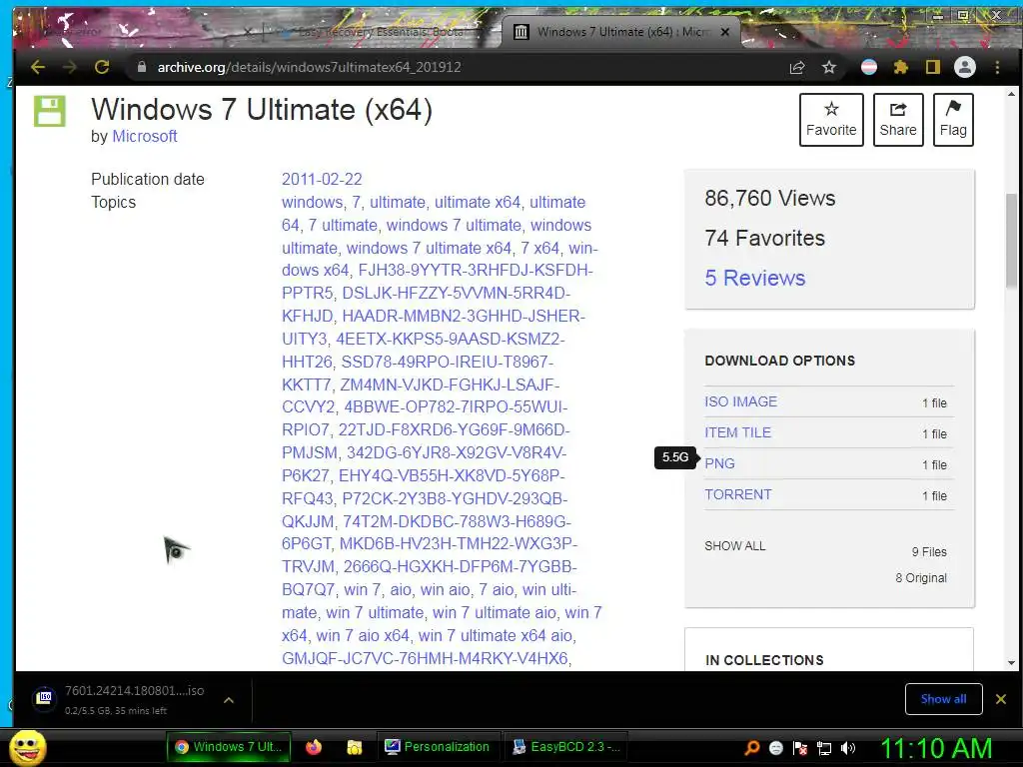Flag this item with the Flag button
Viewport: 1023px width, 767px height.
(953, 120)
